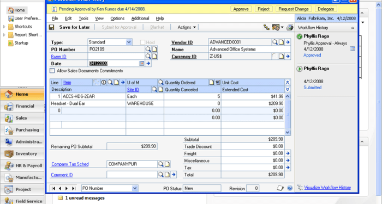This screenshot has height=204, width=382.
Task: Open the Type Standard dropdown
Action: click(x=129, y=42)
